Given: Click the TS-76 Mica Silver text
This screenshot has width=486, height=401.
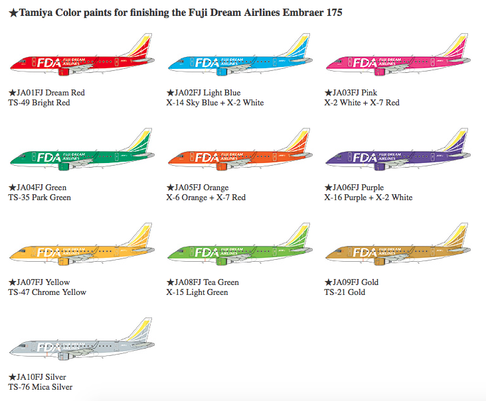Looking at the screenshot, I should [x=40, y=387].
